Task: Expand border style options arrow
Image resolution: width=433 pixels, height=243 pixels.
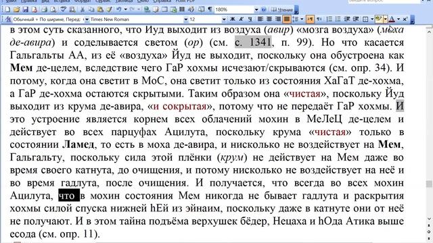Action: 372,19
